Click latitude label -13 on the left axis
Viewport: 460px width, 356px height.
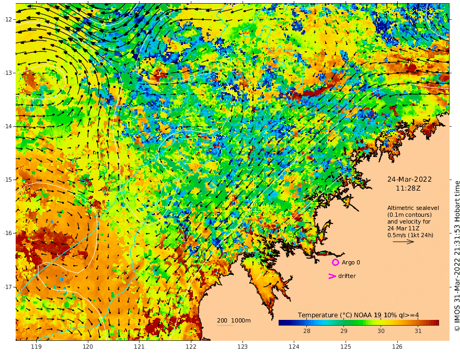pos(8,73)
